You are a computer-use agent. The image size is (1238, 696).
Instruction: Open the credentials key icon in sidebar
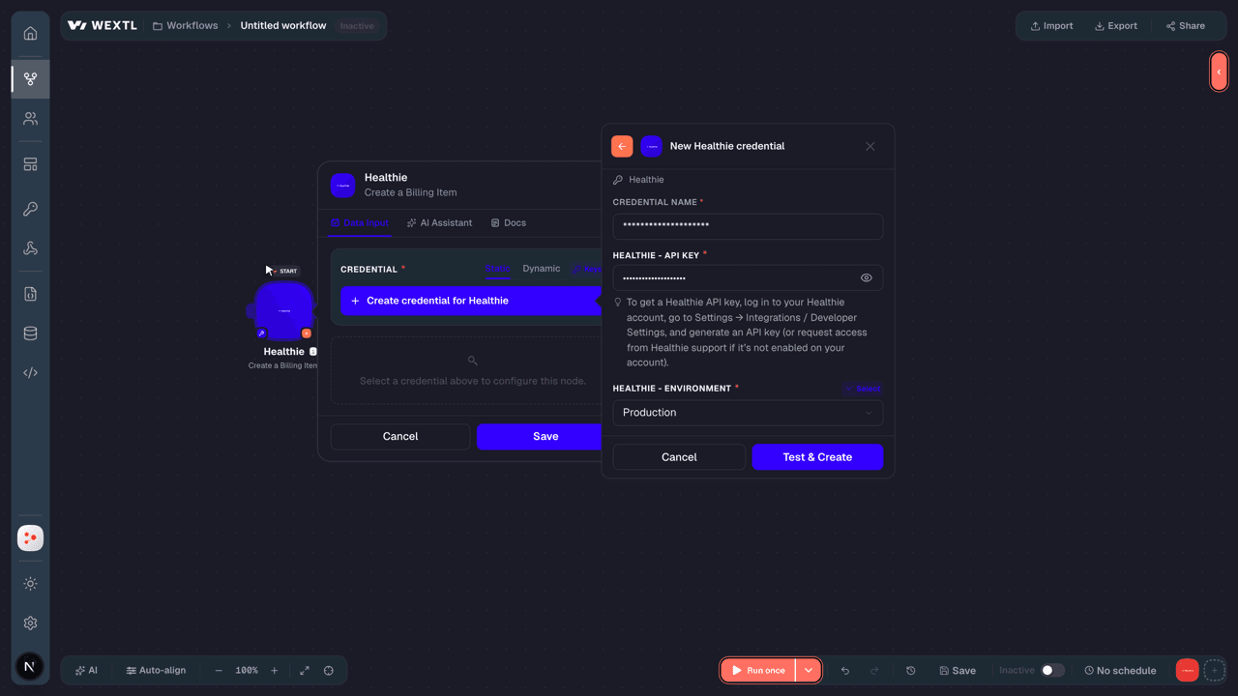(x=30, y=209)
